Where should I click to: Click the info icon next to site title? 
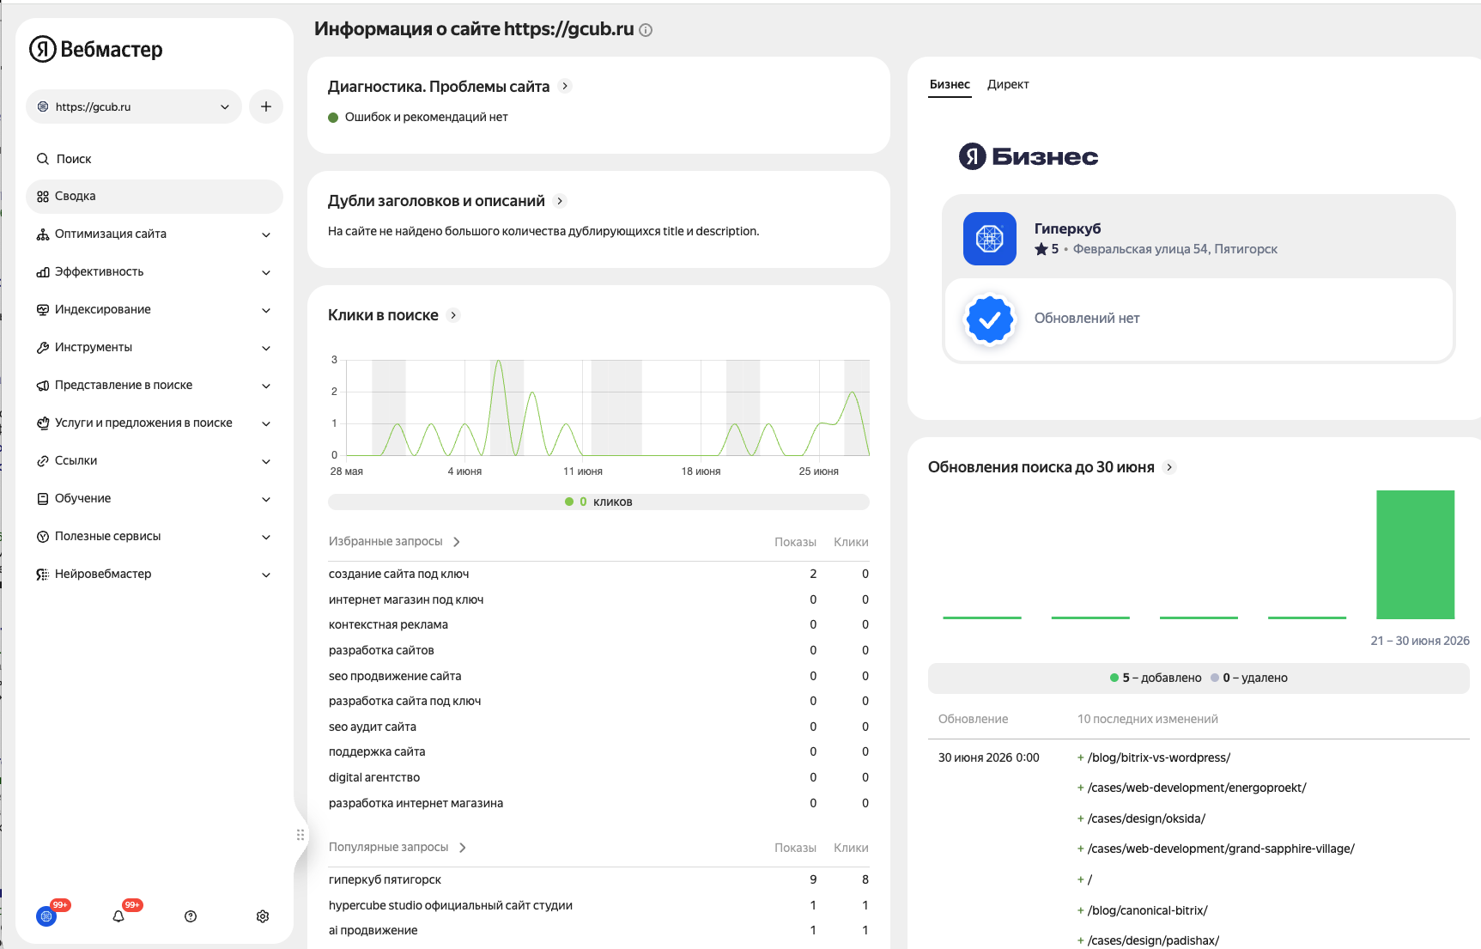point(646,30)
